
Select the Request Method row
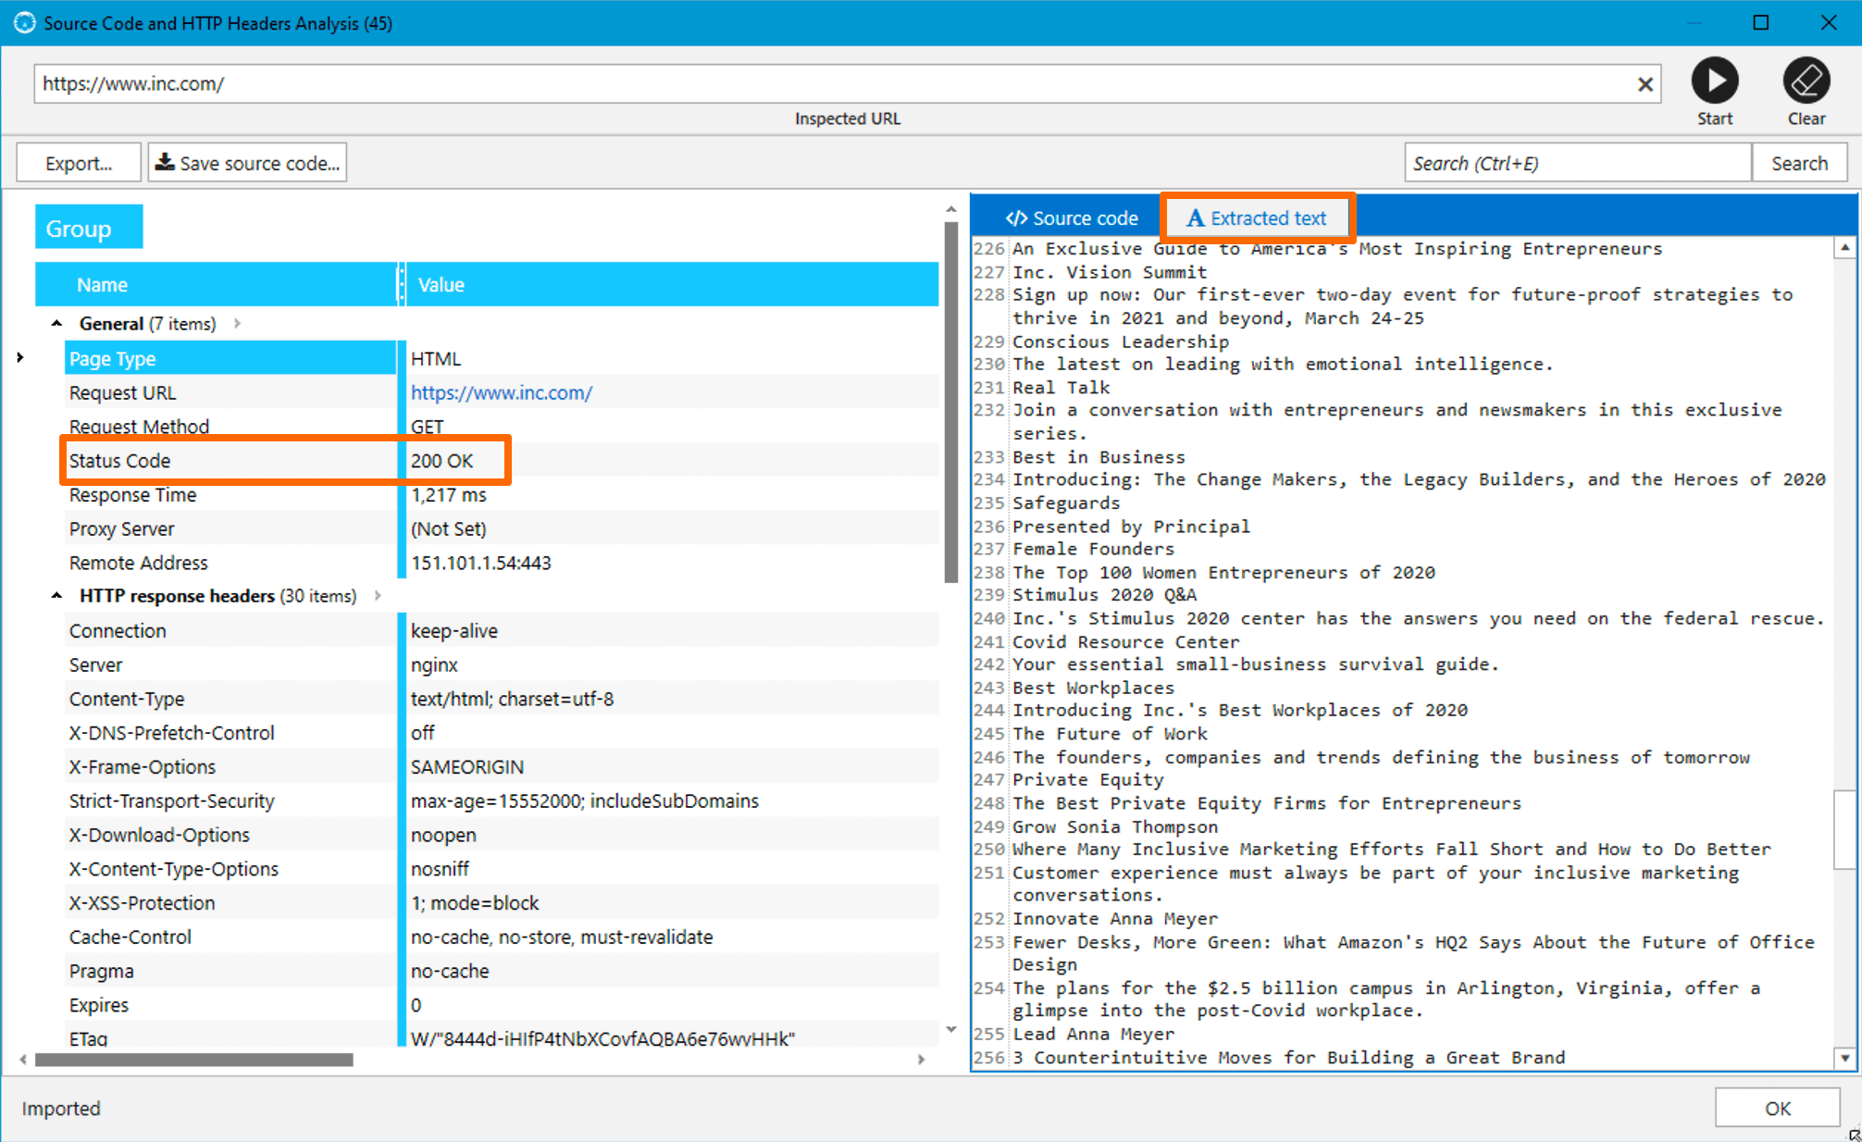(x=502, y=426)
